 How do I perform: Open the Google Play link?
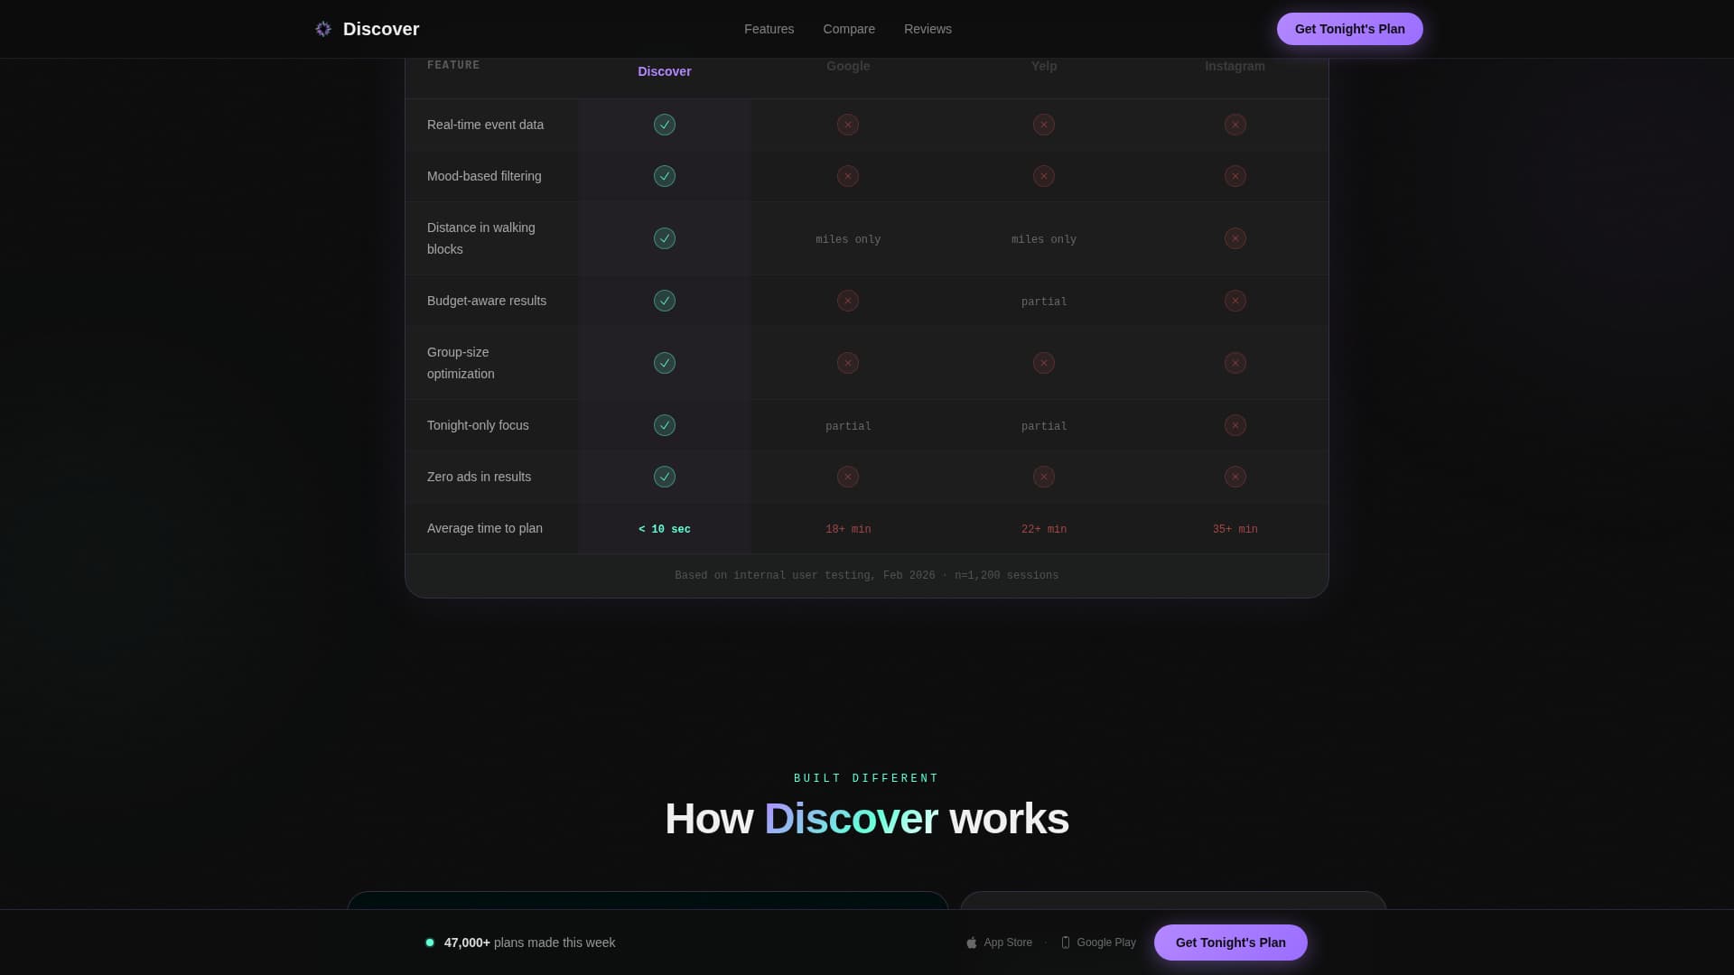coord(1098,942)
